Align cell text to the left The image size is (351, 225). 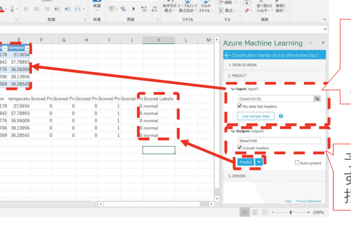click(26, 9)
